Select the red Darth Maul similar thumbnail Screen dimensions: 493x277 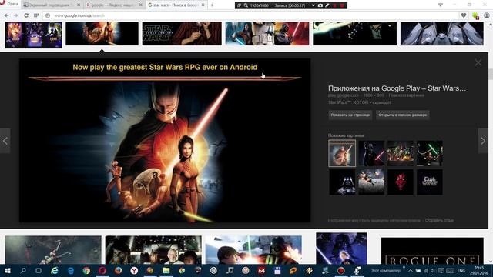pyautogui.click(x=401, y=182)
